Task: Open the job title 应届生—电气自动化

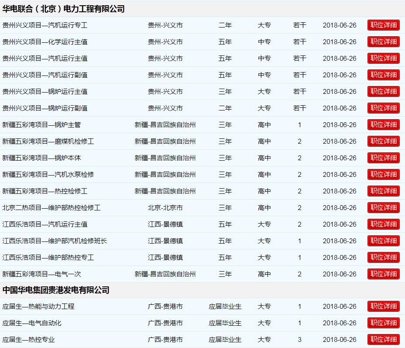Action: 32,323
